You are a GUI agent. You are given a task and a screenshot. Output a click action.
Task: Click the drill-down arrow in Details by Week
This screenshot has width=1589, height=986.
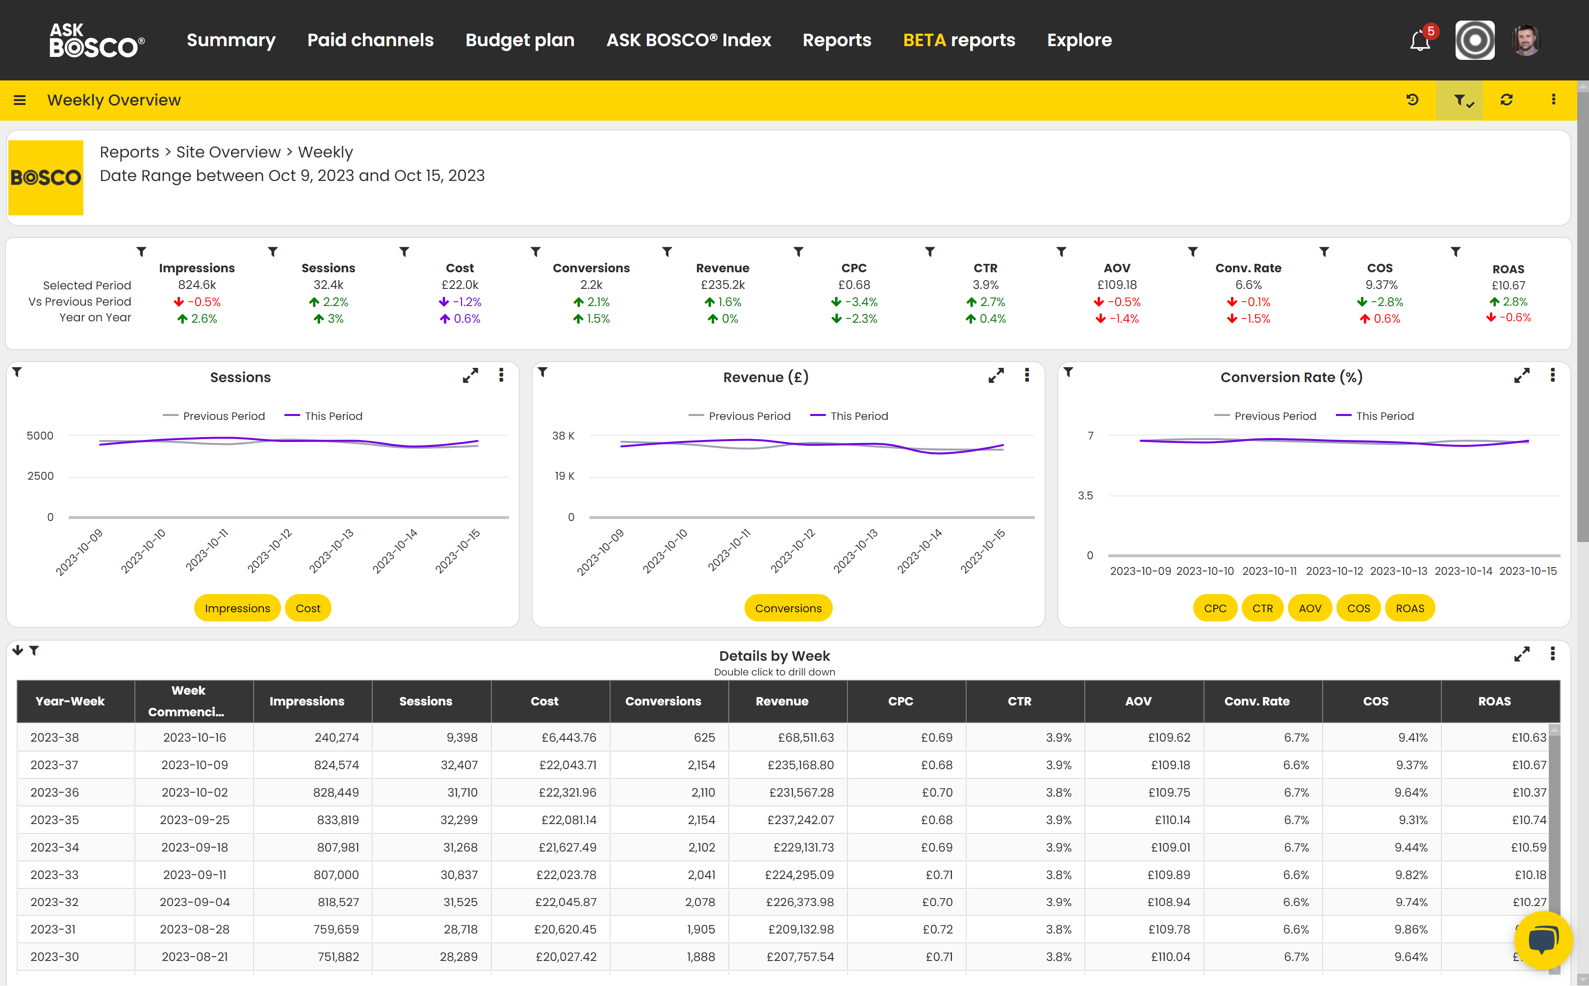click(18, 650)
